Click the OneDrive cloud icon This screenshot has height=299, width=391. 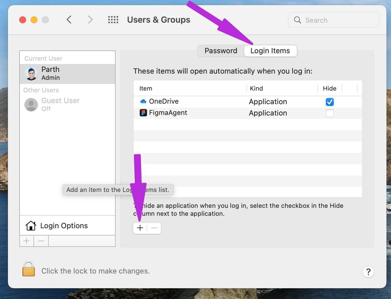[x=143, y=101]
